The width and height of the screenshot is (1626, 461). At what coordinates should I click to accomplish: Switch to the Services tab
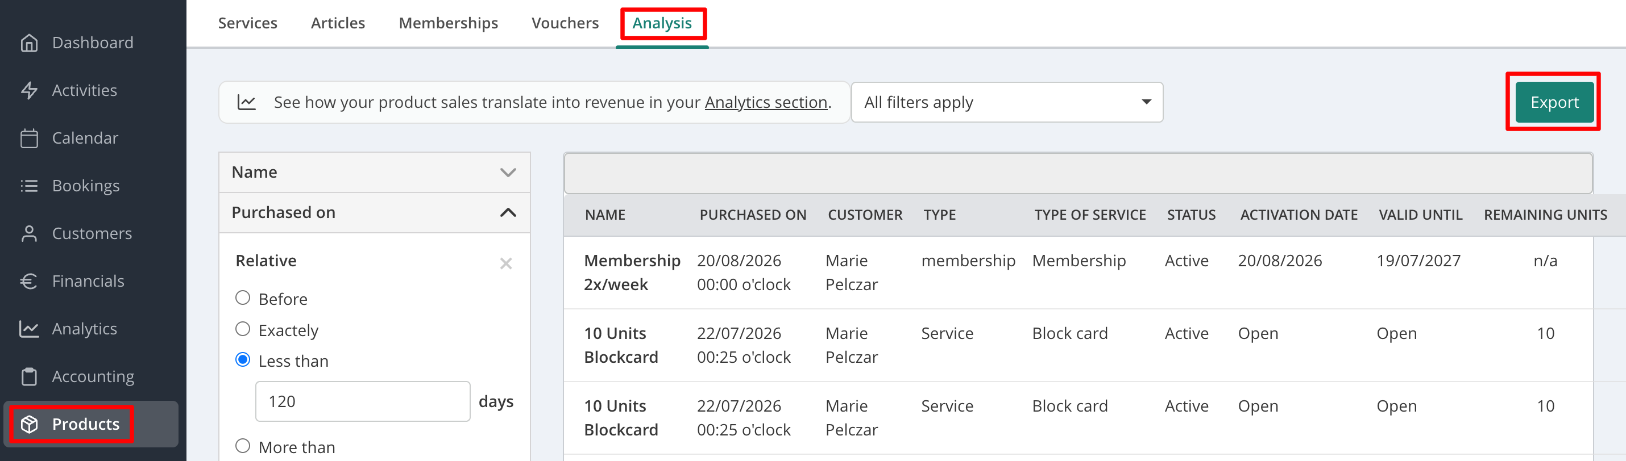pos(247,23)
